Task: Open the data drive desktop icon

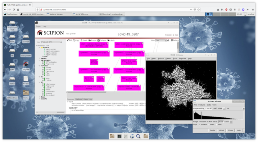Action: [12, 65]
